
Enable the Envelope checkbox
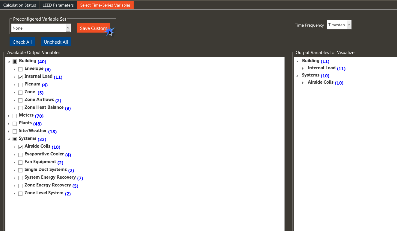click(x=20, y=69)
